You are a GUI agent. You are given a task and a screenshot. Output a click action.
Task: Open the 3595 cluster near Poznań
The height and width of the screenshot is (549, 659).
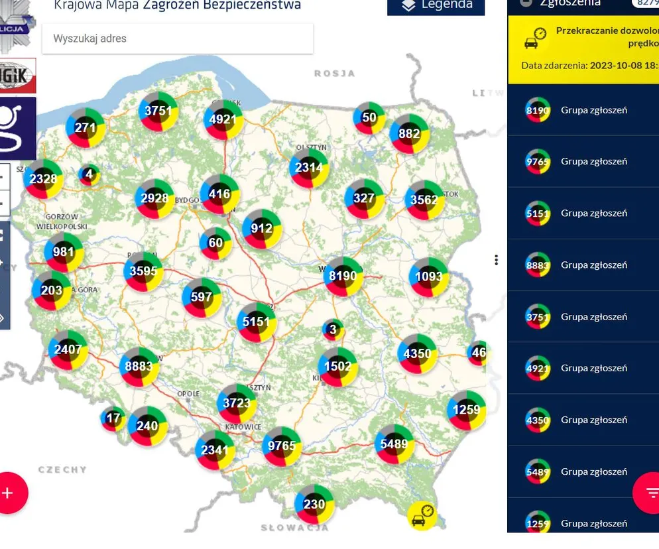143,271
